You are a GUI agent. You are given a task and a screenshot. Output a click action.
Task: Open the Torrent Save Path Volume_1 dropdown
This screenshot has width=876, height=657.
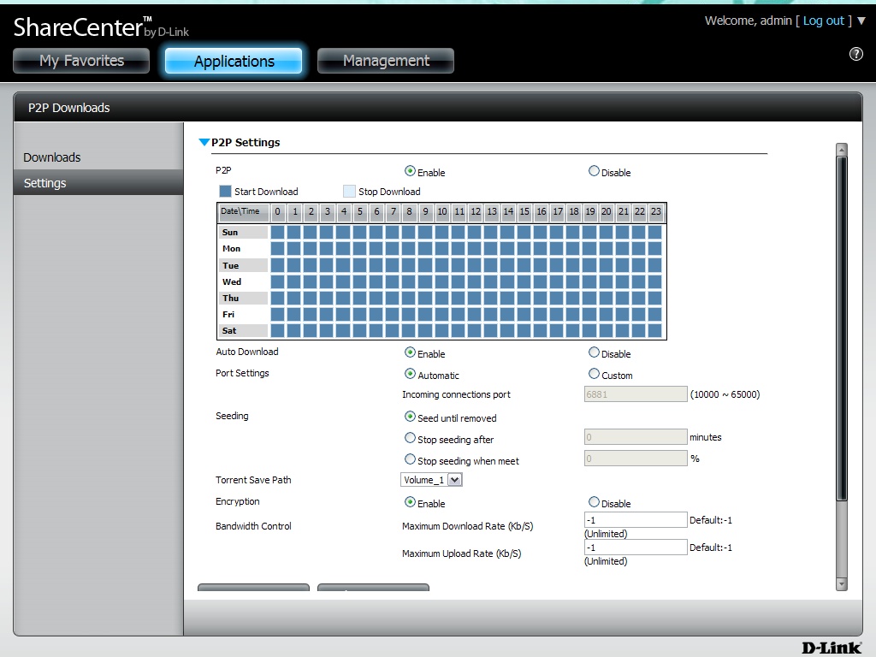click(431, 480)
